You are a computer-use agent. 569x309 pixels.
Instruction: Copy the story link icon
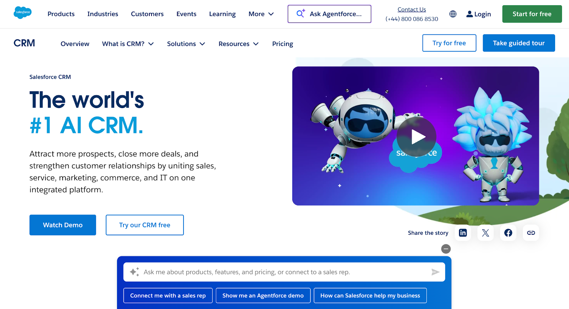pyautogui.click(x=531, y=233)
